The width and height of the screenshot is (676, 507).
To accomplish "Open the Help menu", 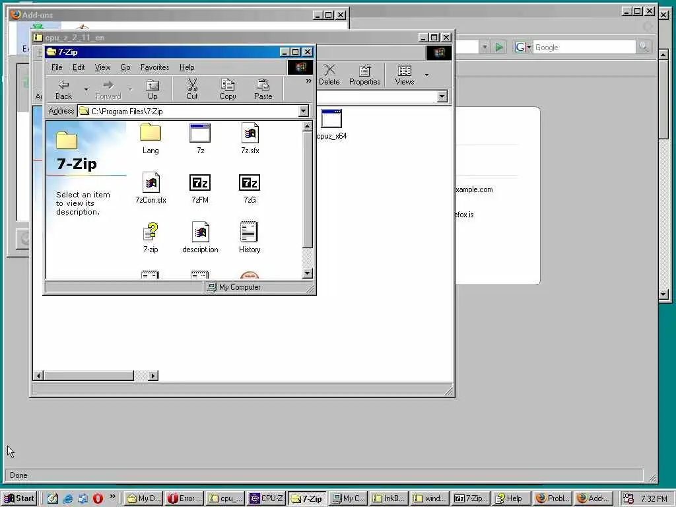I will point(187,67).
